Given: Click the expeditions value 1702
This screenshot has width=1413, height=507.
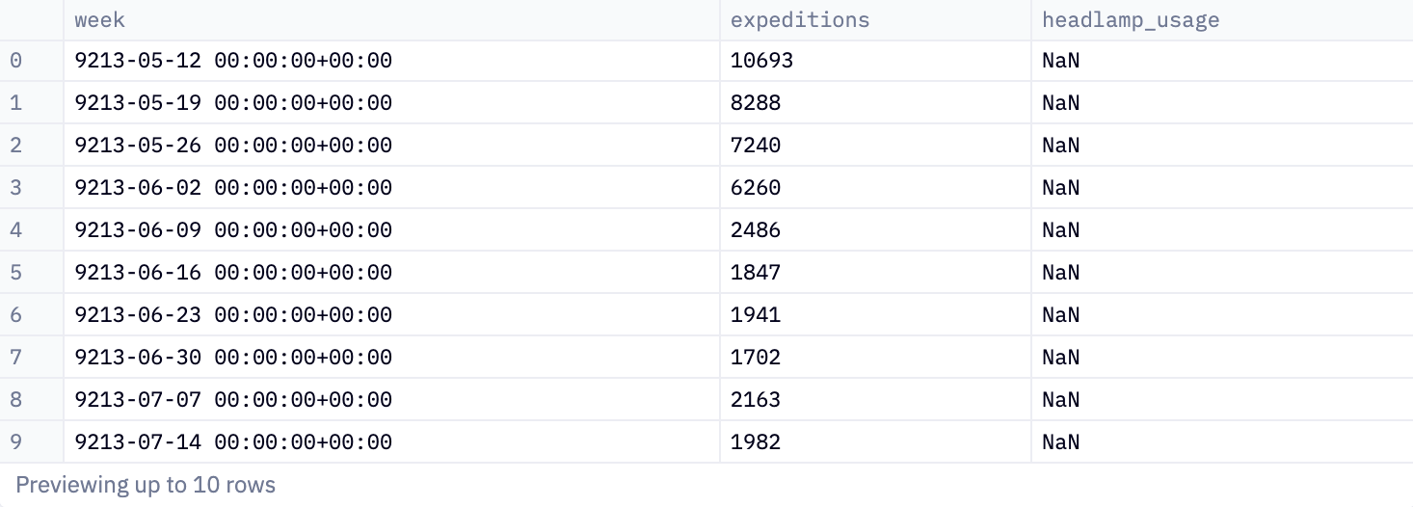Looking at the screenshot, I should pyautogui.click(x=756, y=358).
